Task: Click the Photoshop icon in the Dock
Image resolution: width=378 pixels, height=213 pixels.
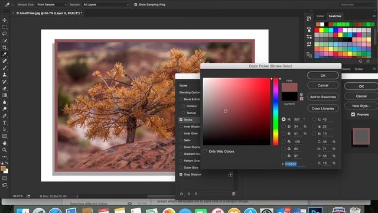Action: point(315,210)
